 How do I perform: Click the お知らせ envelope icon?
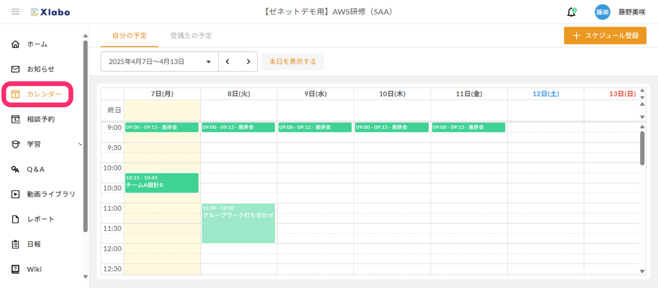16,69
